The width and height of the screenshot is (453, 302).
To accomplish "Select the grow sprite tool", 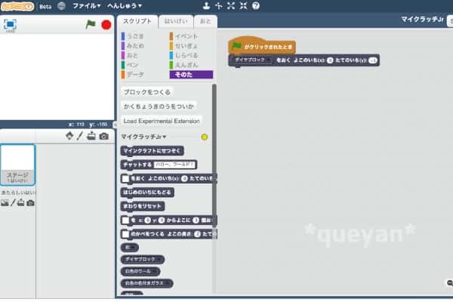I will tap(231, 6).
